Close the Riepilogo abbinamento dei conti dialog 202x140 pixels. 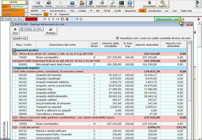point(189,24)
